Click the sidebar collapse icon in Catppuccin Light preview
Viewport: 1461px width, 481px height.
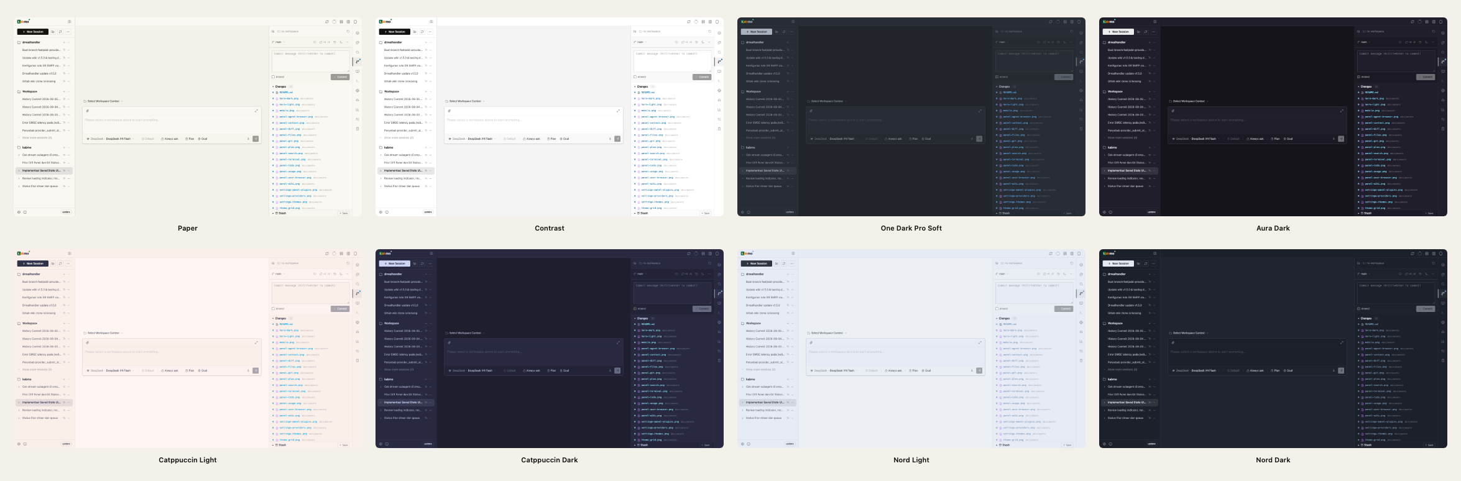tap(69, 254)
